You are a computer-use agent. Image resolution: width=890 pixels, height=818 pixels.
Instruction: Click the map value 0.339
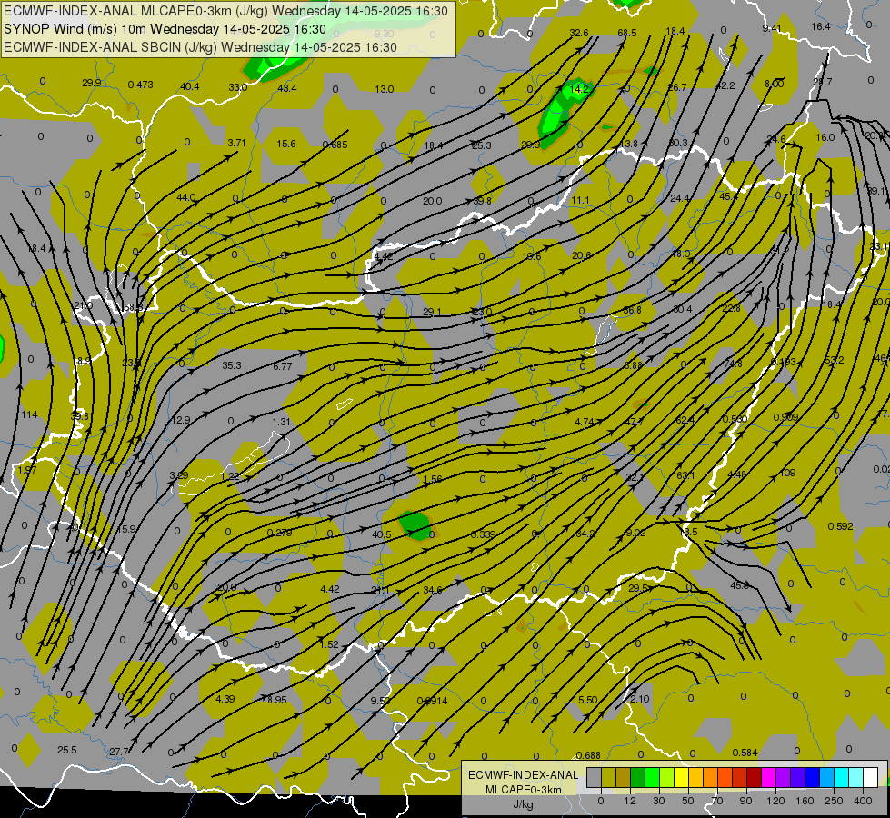click(x=483, y=534)
